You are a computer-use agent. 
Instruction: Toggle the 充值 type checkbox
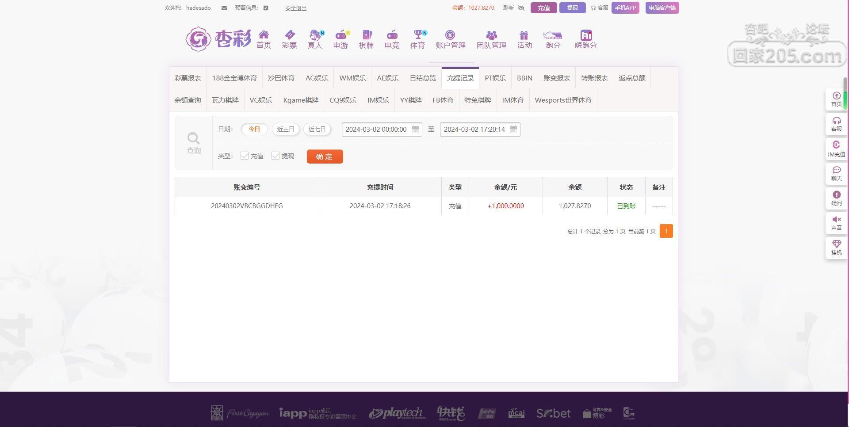tap(245, 156)
